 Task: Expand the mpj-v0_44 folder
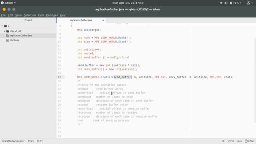(x=4, y=31)
